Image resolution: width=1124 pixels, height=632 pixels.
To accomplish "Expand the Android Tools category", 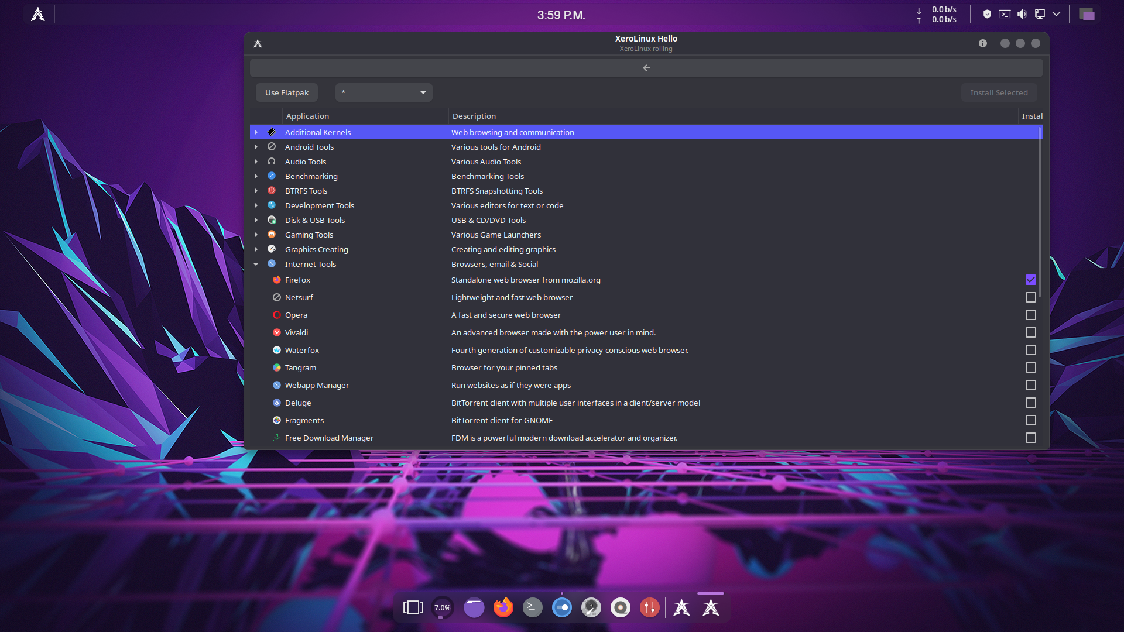I will pos(256,147).
